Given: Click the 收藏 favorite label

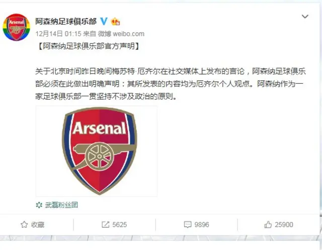Looking at the screenshot, I should point(38,224).
